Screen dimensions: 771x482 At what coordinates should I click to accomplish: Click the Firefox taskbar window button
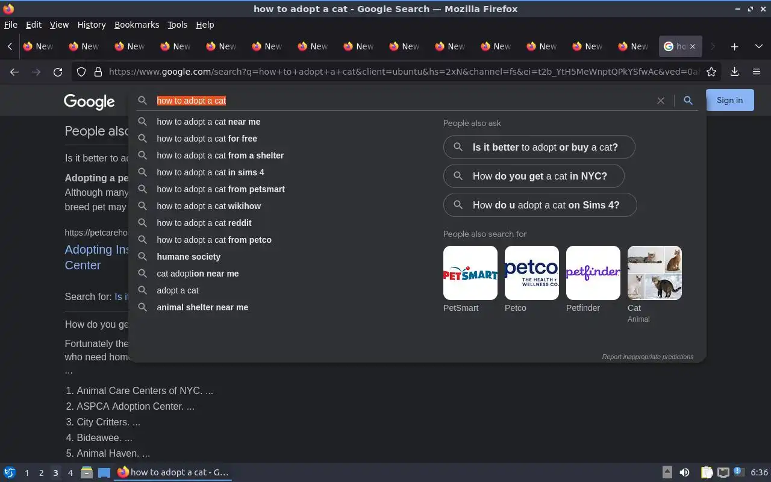click(x=173, y=472)
